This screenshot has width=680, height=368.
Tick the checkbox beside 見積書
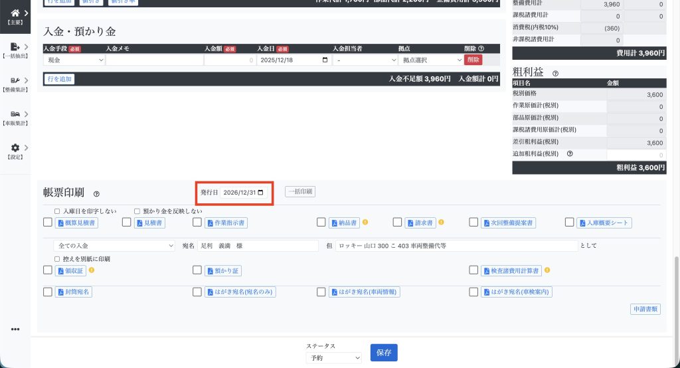point(127,223)
